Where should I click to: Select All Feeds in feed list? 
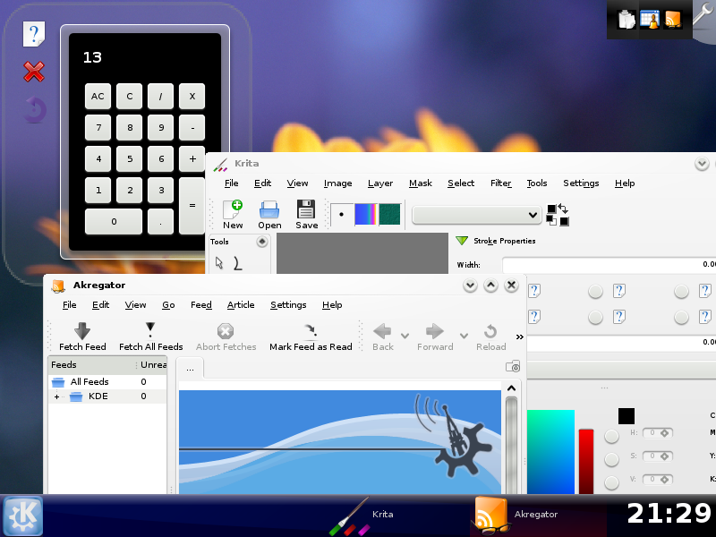[89, 382]
